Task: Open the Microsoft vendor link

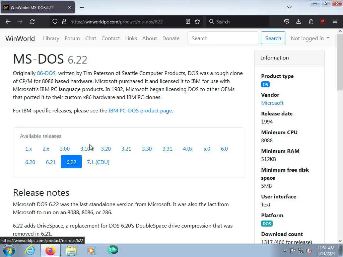Action: [x=272, y=103]
